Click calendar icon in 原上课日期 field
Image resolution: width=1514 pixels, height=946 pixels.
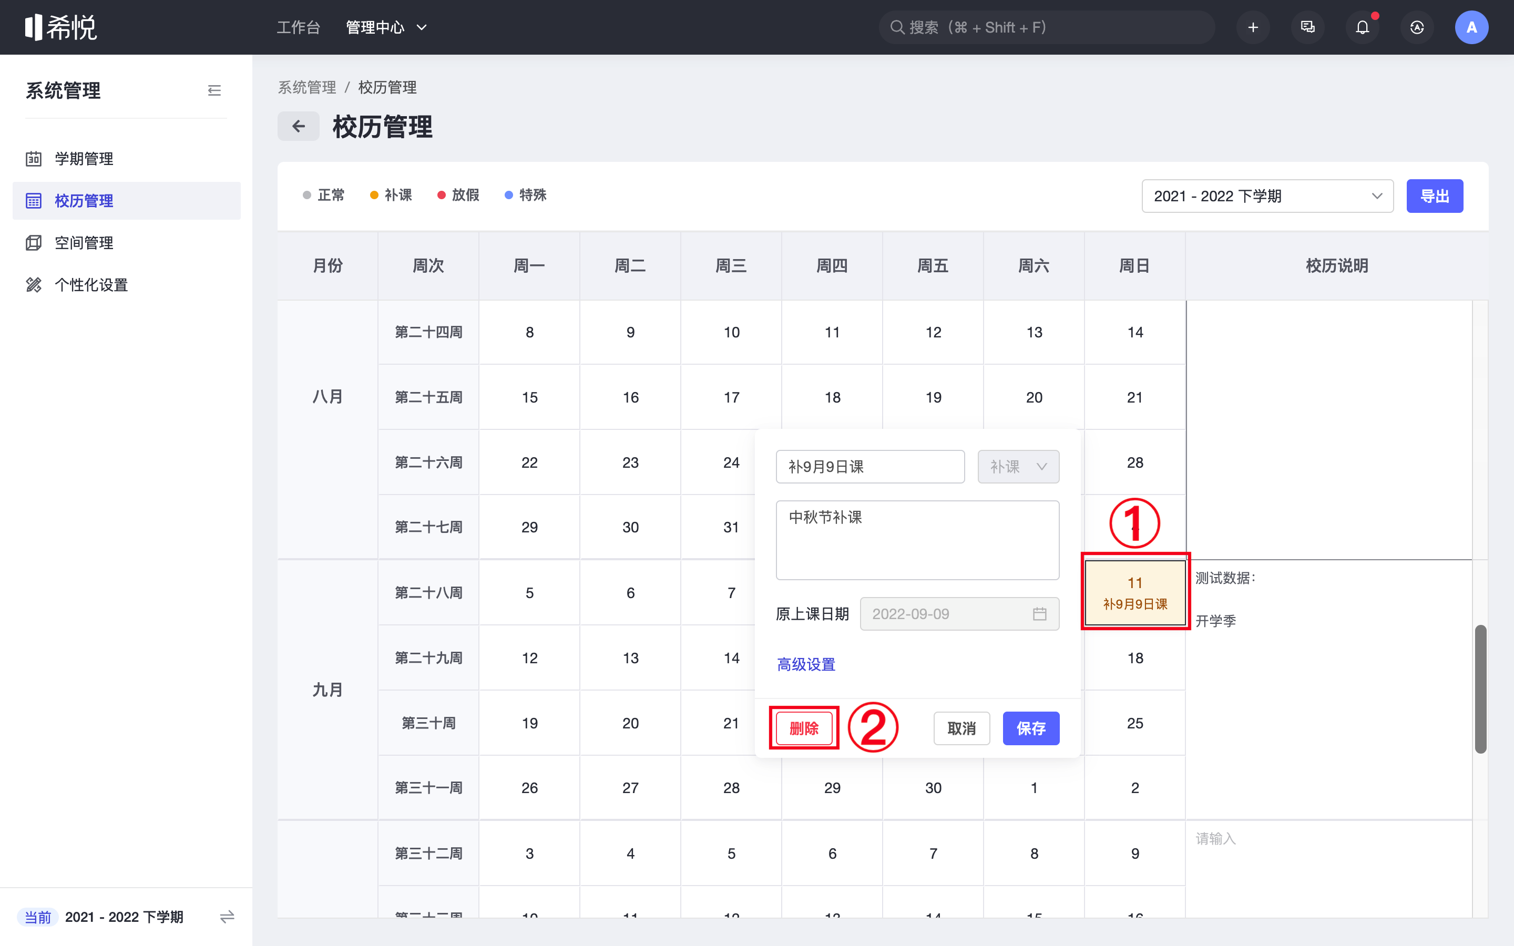click(1040, 614)
